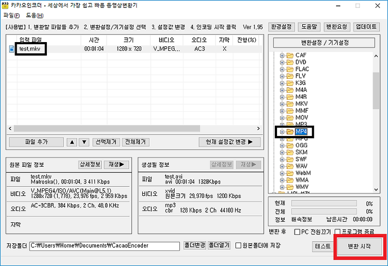Open 환경설정 settings

282,27
